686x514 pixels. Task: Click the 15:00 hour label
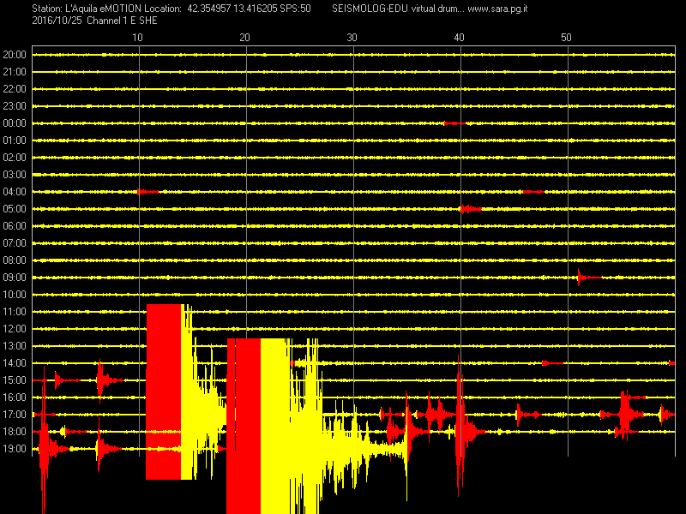(x=15, y=380)
